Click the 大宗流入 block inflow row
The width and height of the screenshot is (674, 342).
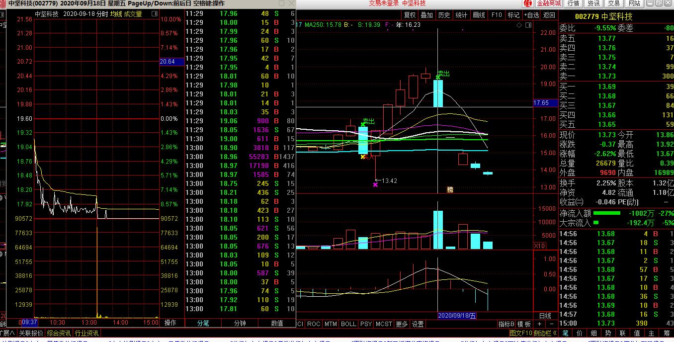coord(616,223)
